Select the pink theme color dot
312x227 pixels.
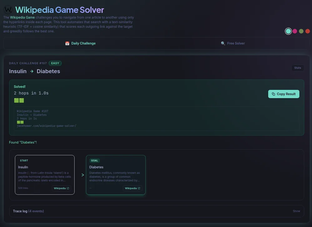coord(295,31)
